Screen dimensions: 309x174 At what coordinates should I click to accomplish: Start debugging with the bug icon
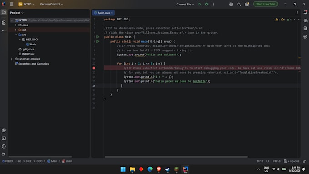point(206,4)
